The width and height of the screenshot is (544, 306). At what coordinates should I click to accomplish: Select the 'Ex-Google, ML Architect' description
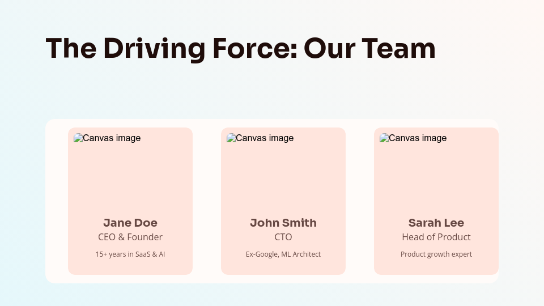coord(283,254)
